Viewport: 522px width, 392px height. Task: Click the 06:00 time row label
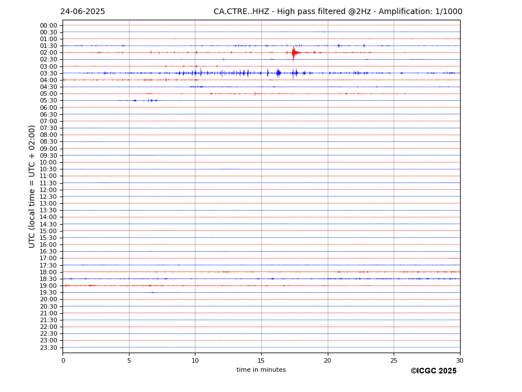48,108
